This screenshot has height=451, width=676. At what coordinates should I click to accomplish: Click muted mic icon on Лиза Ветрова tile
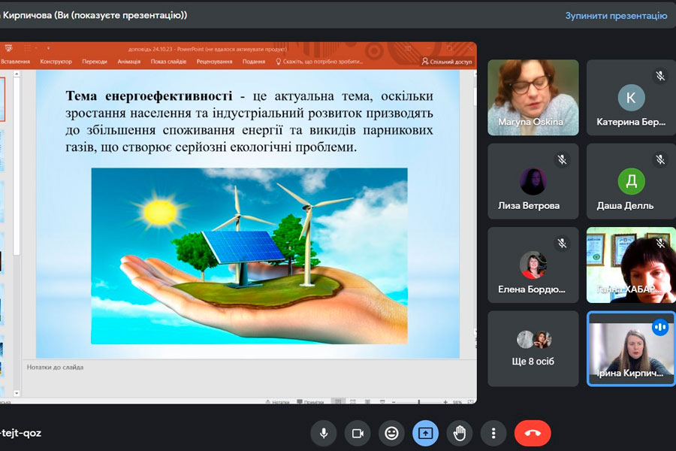point(562,159)
